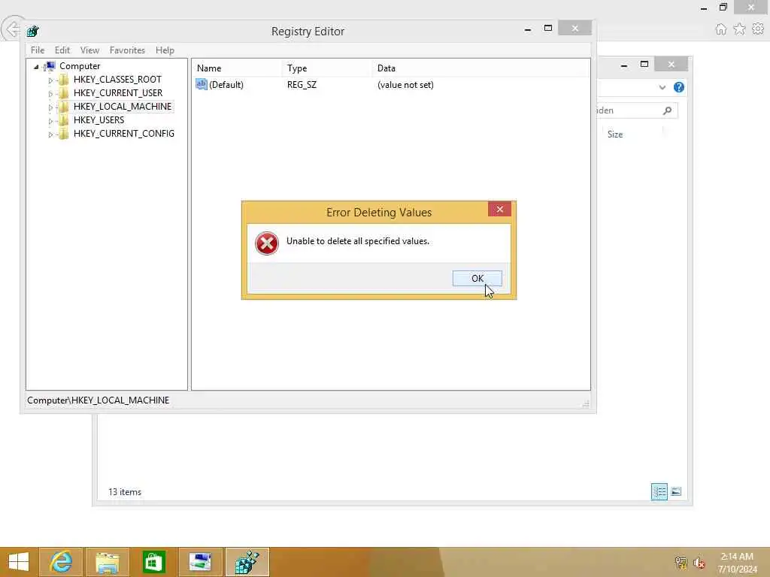Screen dimensions: 770x577
Task: Expand the HKEY_USERS key
Action: click(x=50, y=120)
